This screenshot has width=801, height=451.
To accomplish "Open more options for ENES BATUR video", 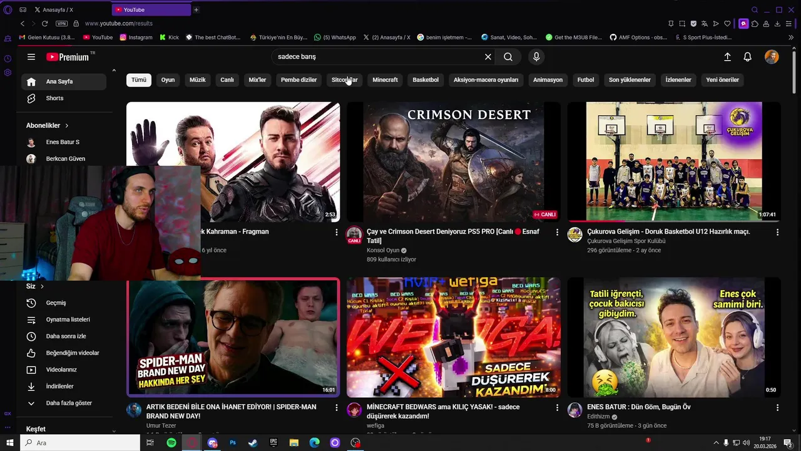I will (777, 407).
